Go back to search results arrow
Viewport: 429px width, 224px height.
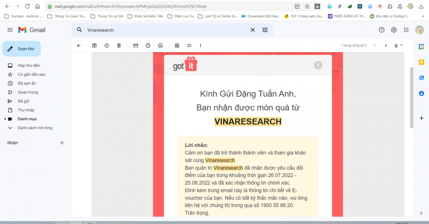[x=79, y=46]
